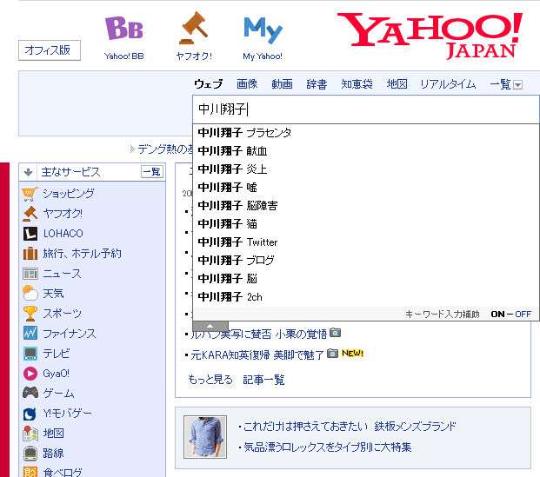Click camera icon next to 元KARA知英 headline
Image resolution: width=540 pixels, height=477 pixels.
click(332, 353)
